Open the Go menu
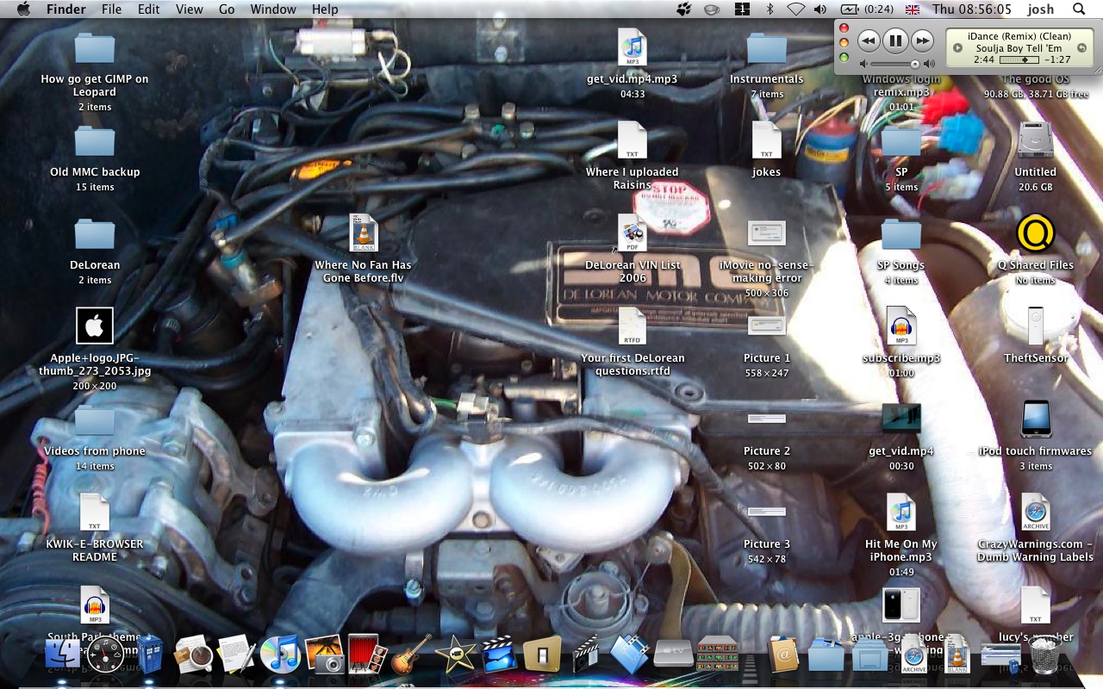 click(227, 9)
